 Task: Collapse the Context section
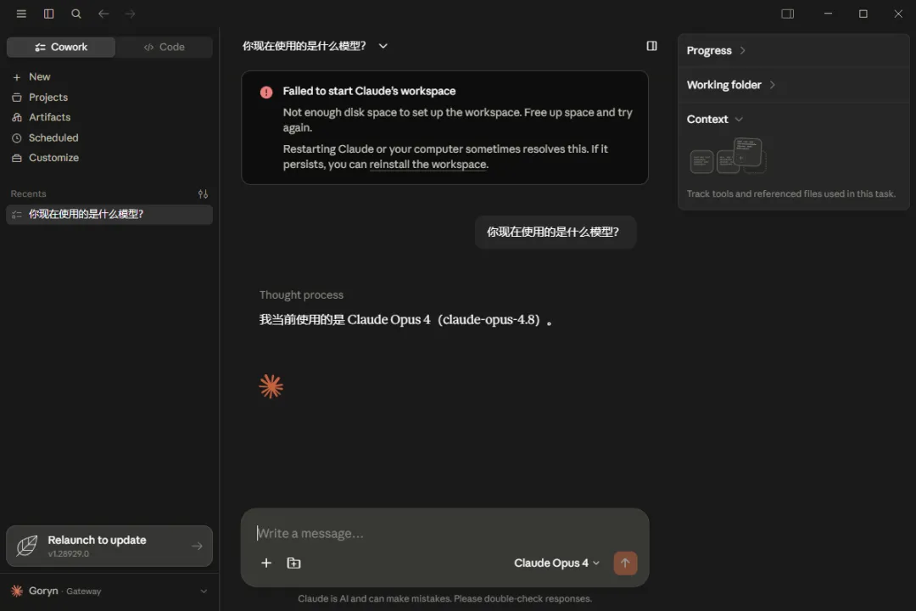[714, 120]
